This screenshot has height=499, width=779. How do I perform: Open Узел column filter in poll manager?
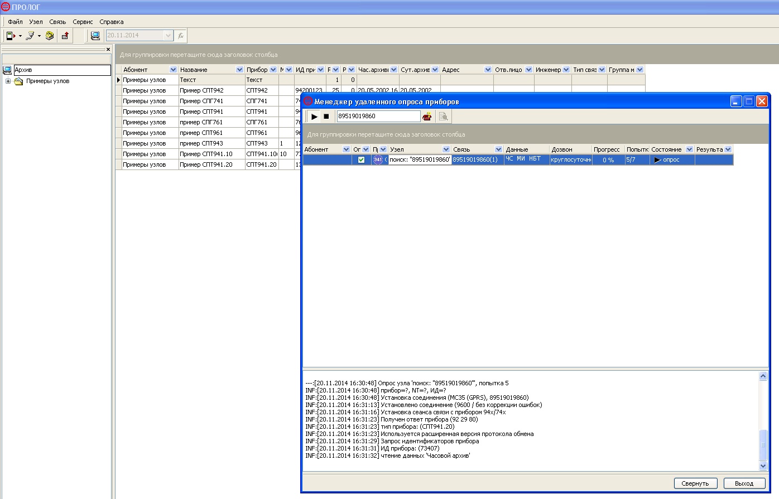pyautogui.click(x=446, y=149)
